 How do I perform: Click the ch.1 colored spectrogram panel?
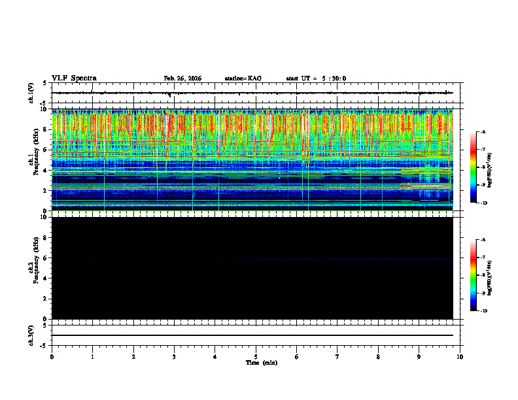pos(252,159)
